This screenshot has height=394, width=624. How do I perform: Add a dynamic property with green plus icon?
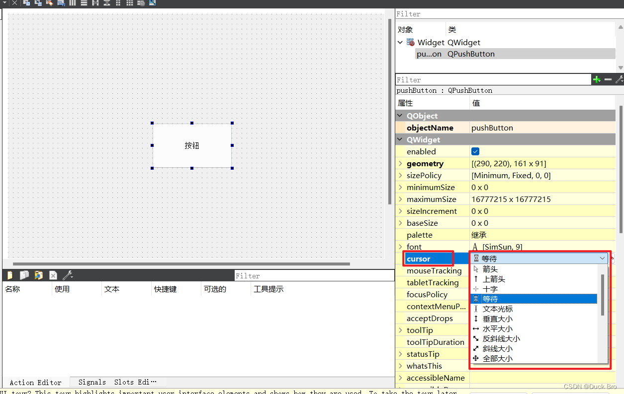[x=597, y=79]
